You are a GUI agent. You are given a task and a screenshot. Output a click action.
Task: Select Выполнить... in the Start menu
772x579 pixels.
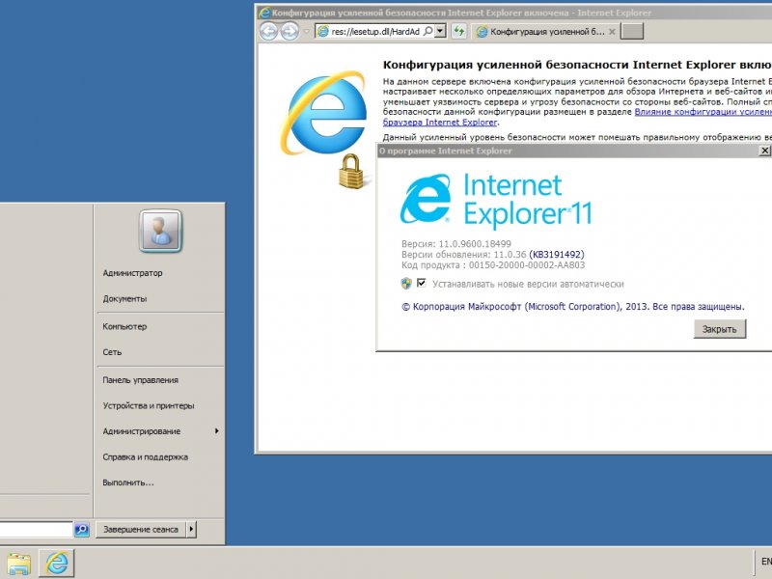pos(128,482)
